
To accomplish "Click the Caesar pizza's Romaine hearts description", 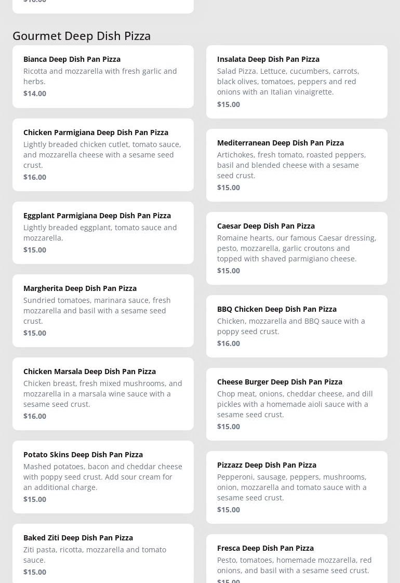I will coord(297,248).
